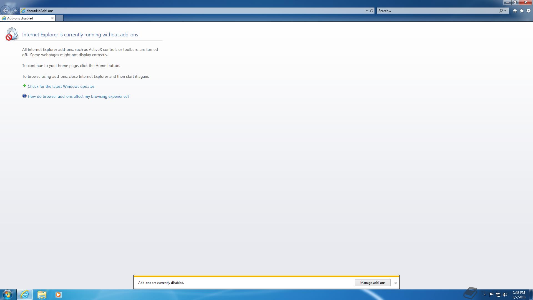Open the Windows Start menu orb

click(7, 294)
